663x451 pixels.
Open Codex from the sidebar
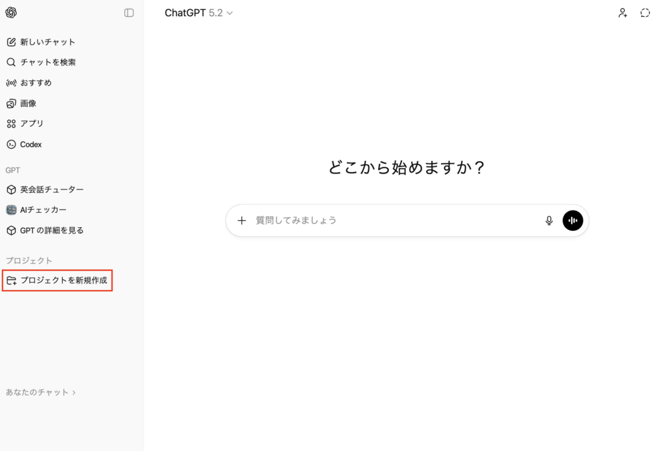30,144
